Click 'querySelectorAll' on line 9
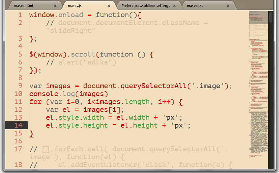The height and width of the screenshot is (173, 279). 153,86
